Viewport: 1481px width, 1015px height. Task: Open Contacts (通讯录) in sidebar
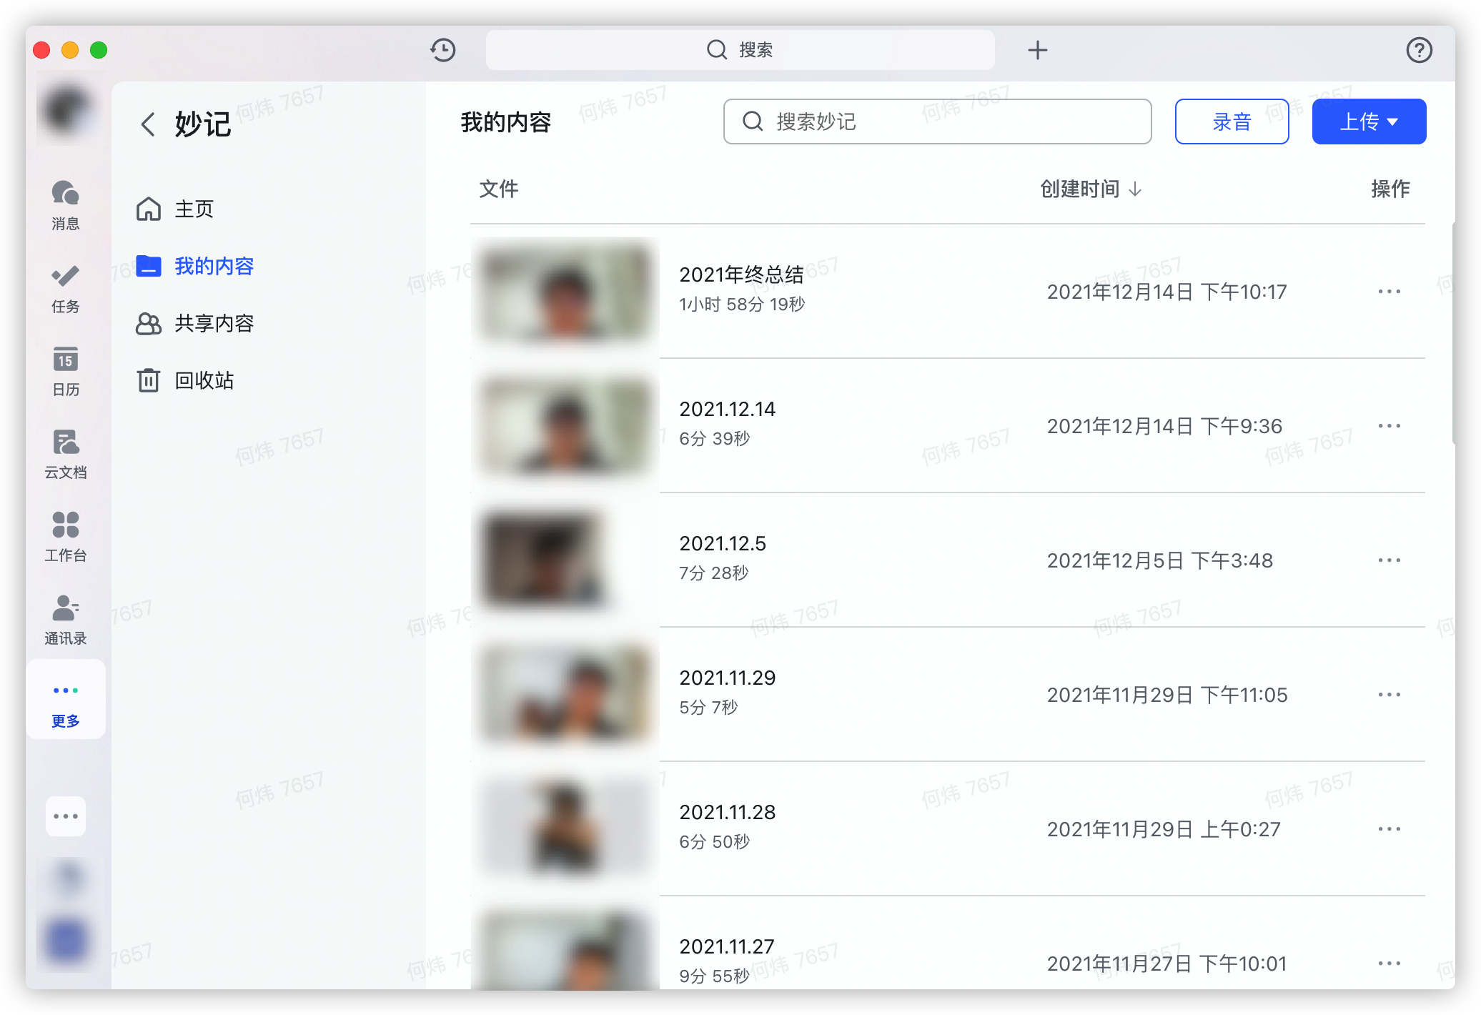(x=66, y=620)
